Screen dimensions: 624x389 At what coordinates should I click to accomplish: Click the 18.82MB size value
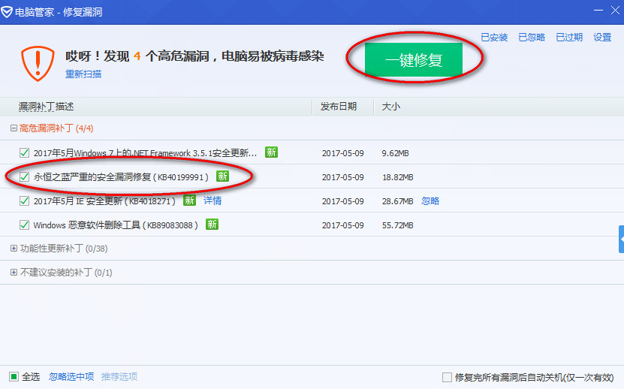(397, 177)
